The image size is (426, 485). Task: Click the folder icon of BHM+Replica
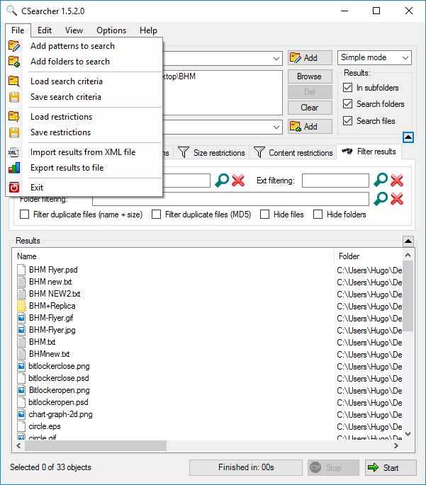click(x=21, y=306)
